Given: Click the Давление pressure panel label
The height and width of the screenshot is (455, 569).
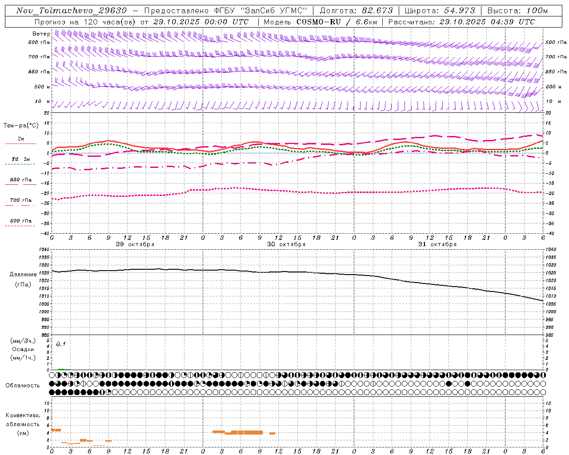Looking at the screenshot, I should pyautogui.click(x=23, y=275).
